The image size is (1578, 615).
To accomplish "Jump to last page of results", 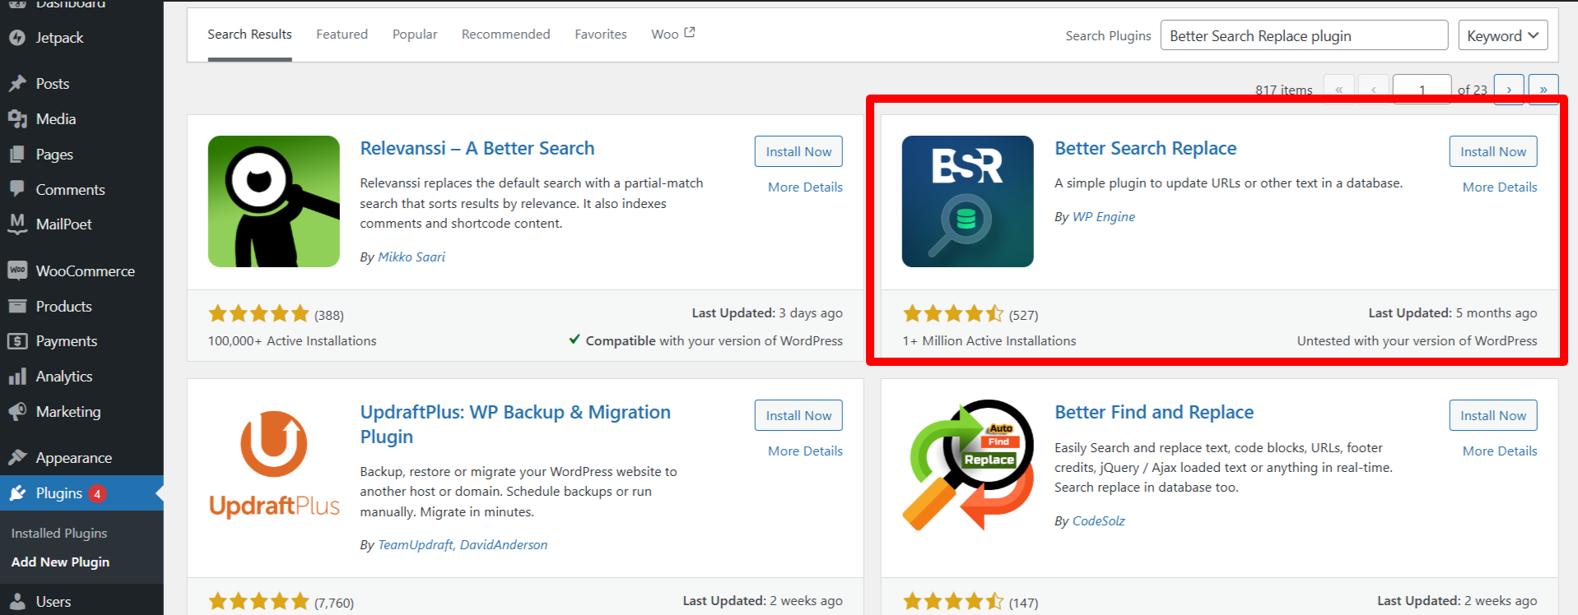I will pyautogui.click(x=1543, y=89).
